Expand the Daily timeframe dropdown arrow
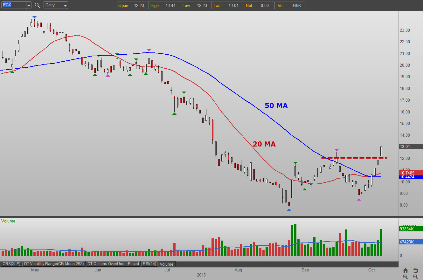This screenshot has width=423, height=280. tap(65, 5)
